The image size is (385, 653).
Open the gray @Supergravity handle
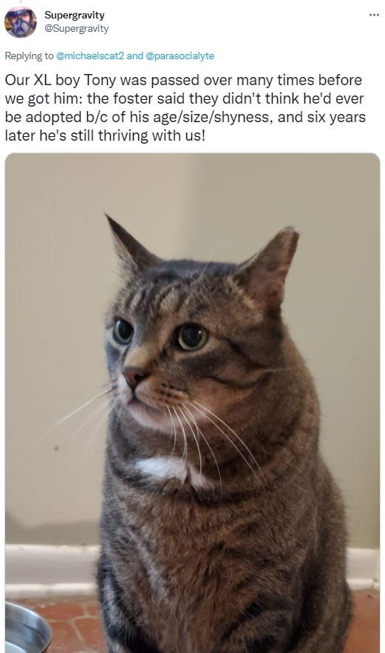[77, 28]
